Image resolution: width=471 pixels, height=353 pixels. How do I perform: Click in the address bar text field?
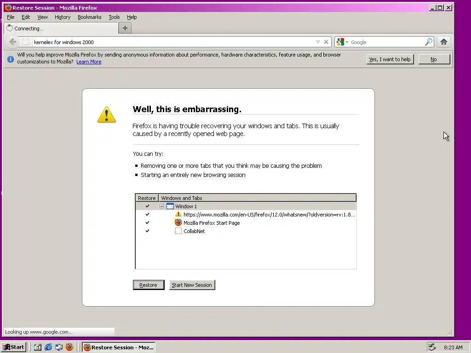coord(173,42)
